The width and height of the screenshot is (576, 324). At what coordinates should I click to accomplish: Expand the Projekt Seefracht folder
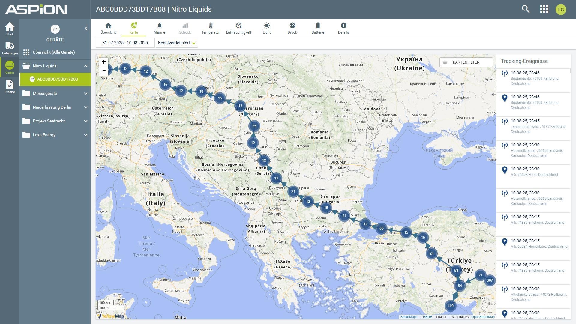(85, 121)
